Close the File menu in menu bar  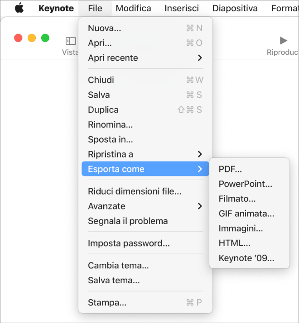[95, 8]
